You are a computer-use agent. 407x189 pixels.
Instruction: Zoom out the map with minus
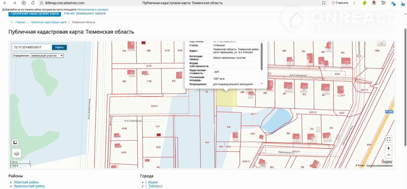(x=388, y=155)
